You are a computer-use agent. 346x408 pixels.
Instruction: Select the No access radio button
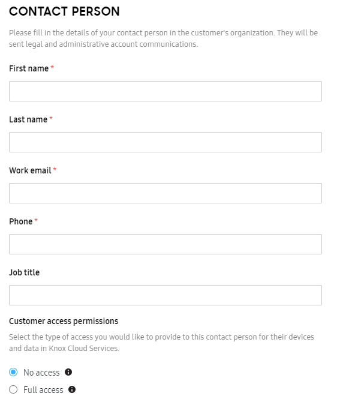[13, 372]
